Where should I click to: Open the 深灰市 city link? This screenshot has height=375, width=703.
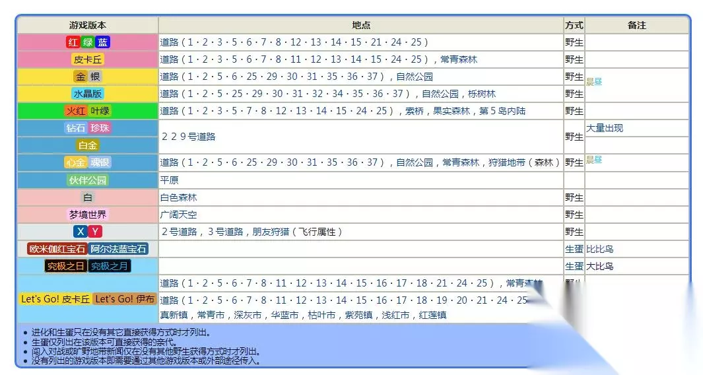248,315
